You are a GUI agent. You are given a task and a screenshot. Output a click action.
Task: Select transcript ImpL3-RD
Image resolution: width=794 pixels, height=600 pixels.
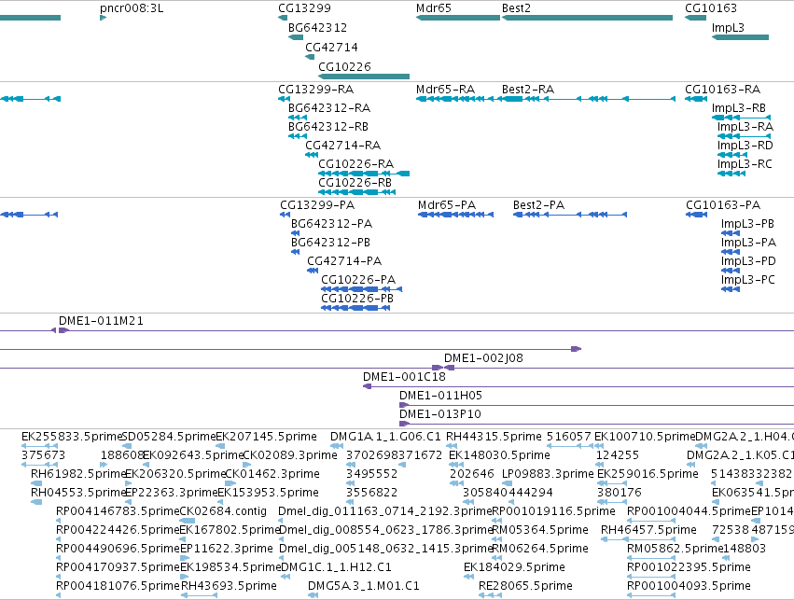click(732, 155)
